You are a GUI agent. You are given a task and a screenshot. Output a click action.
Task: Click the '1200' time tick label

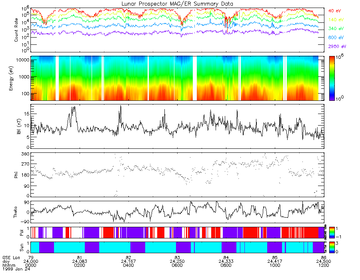(324, 265)
